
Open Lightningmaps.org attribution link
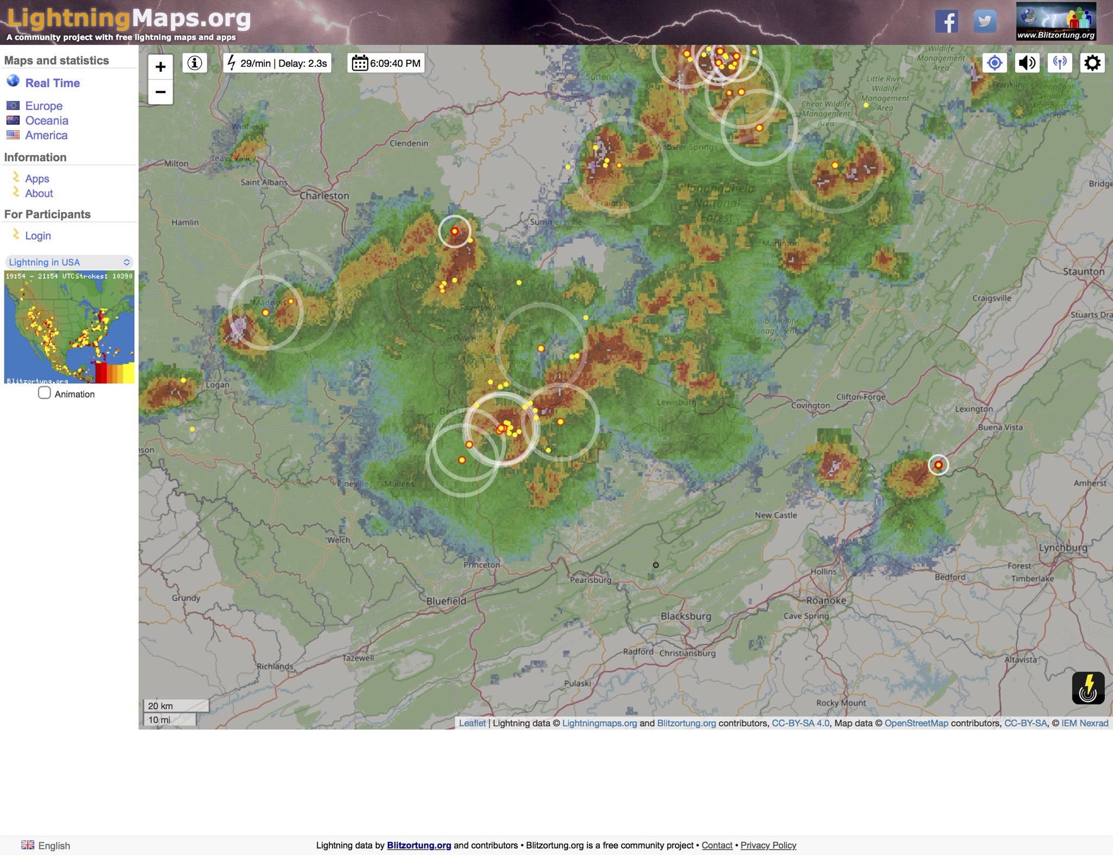[x=599, y=723]
